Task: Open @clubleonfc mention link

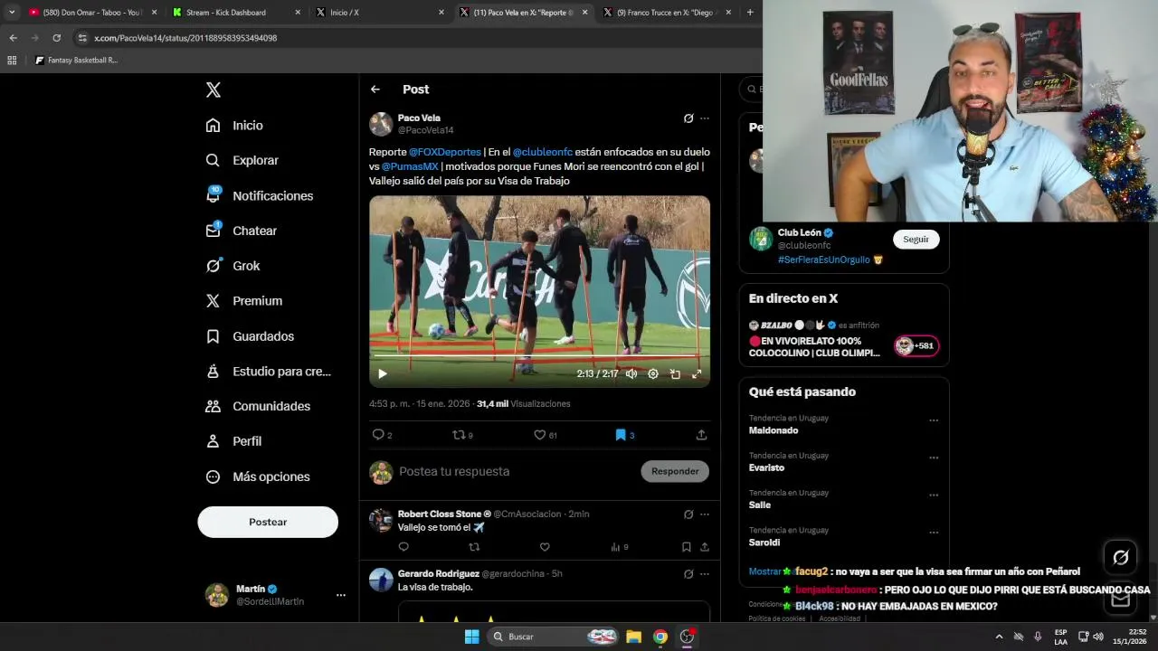Action: pyautogui.click(x=543, y=152)
